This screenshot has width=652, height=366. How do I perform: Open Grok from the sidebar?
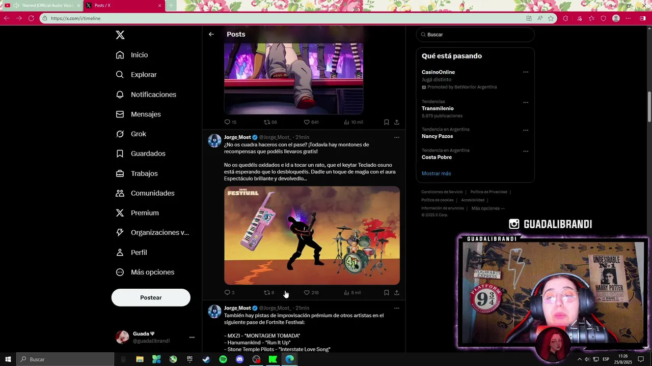coord(131,134)
